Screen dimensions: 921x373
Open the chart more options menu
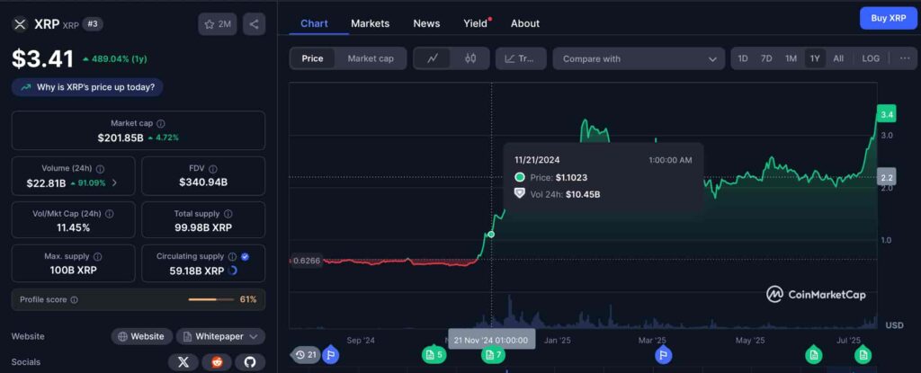[x=905, y=58]
